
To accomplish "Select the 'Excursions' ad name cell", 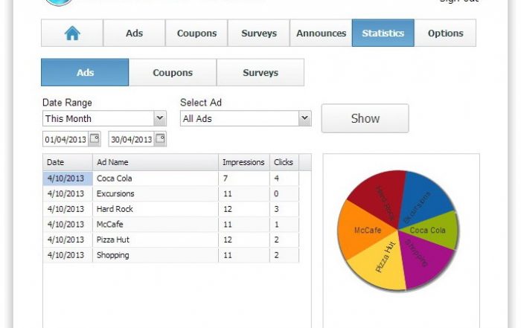I will 156,193.
